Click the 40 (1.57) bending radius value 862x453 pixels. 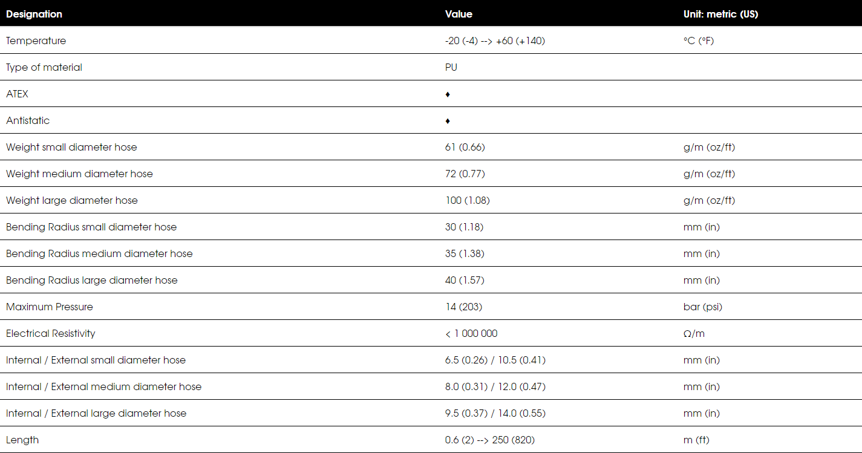coord(465,280)
